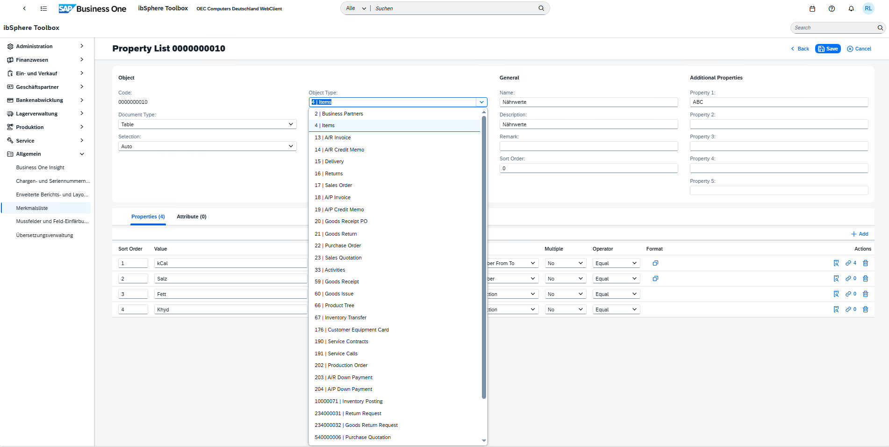Viewport: 889px width, 447px height.
Task: Open Merkmalsliste in the sidebar
Action: [46, 208]
